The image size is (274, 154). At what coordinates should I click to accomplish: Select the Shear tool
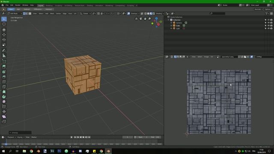click(x=4, y=117)
